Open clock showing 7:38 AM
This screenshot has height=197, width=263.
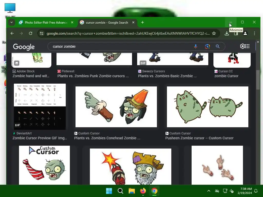click(x=245, y=191)
